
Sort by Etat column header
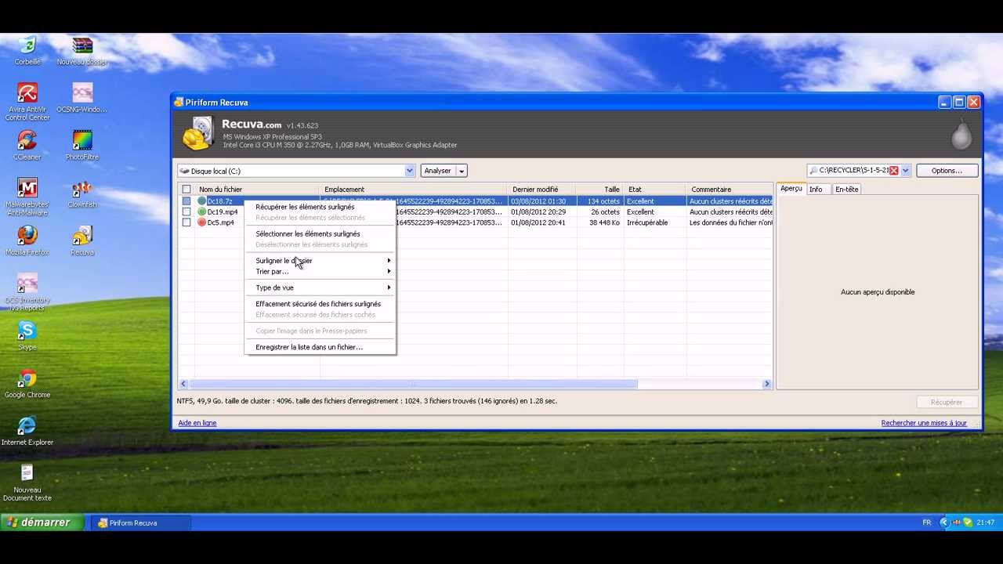coord(654,190)
